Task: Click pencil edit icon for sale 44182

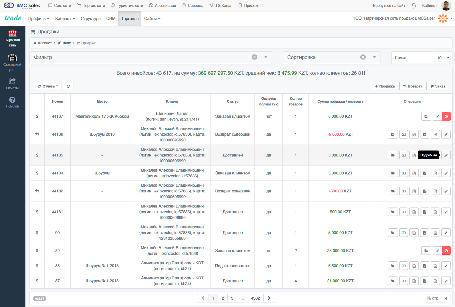Action: pos(446,191)
